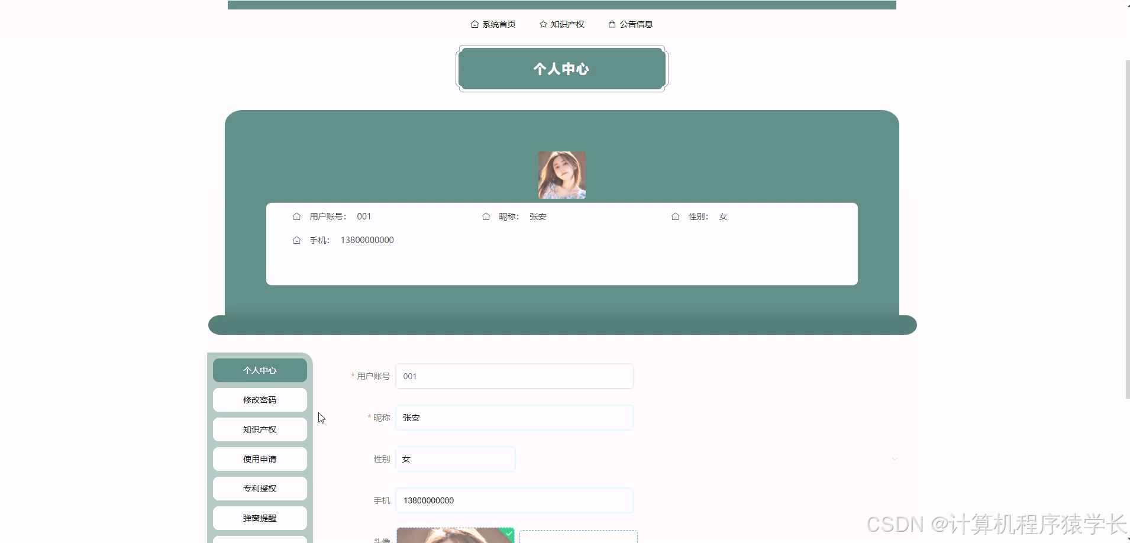Click the home icon next to 昵称 张安
This screenshot has width=1130, height=543.
[485, 216]
